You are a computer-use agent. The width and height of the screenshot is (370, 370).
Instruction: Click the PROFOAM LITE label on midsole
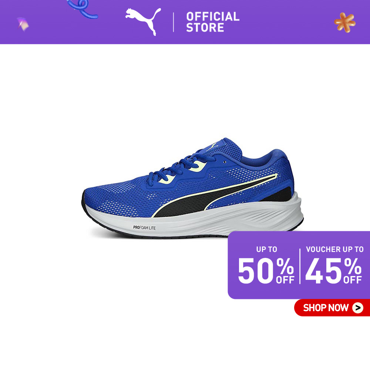click(144, 228)
